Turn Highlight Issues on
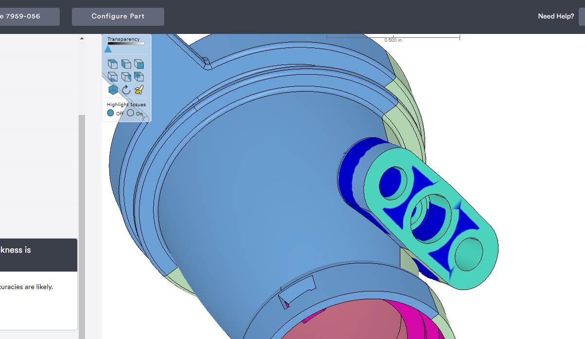 [x=130, y=113]
